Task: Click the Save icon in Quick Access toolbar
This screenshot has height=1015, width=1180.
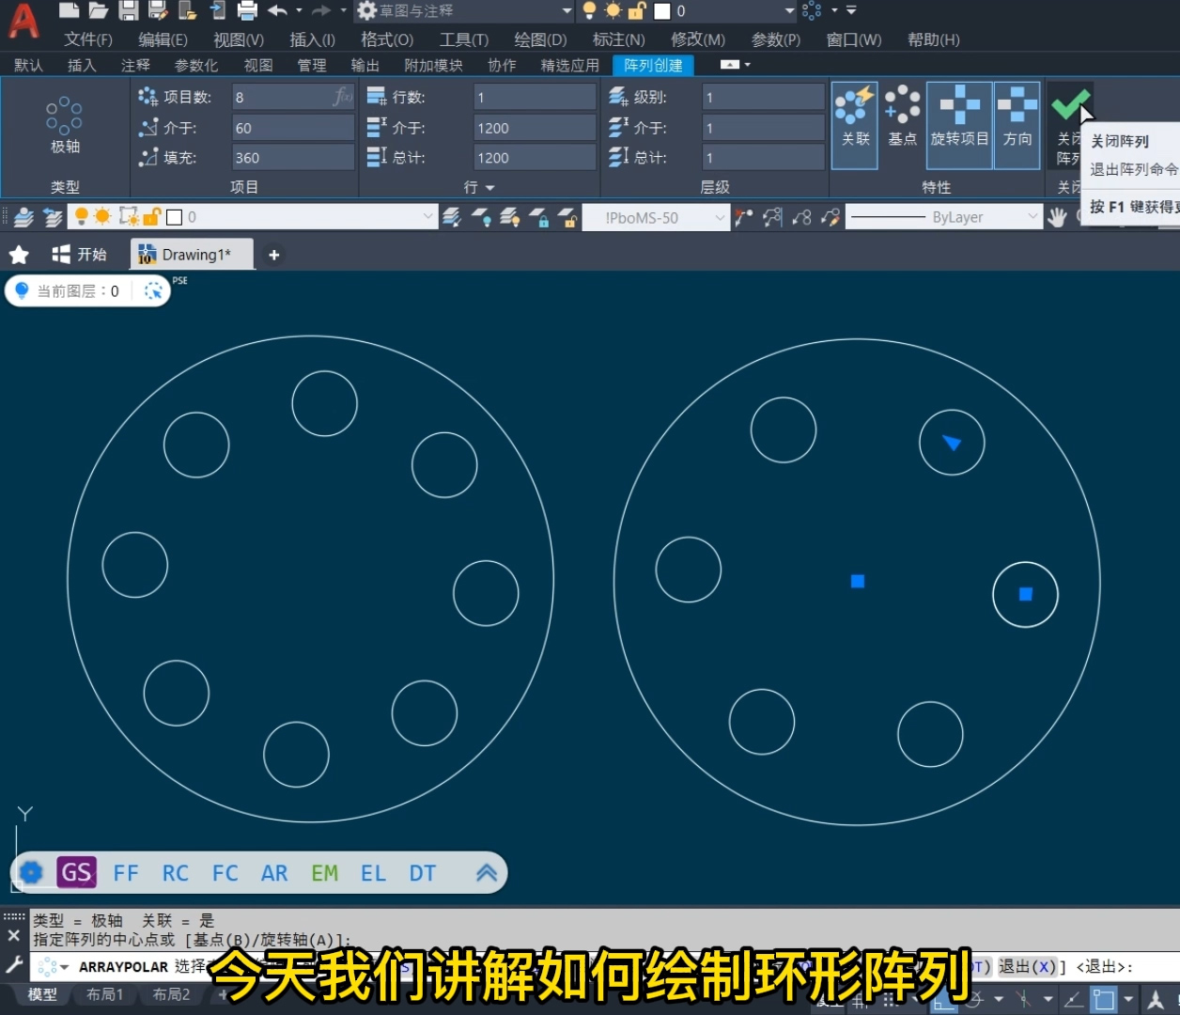Action: (127, 10)
